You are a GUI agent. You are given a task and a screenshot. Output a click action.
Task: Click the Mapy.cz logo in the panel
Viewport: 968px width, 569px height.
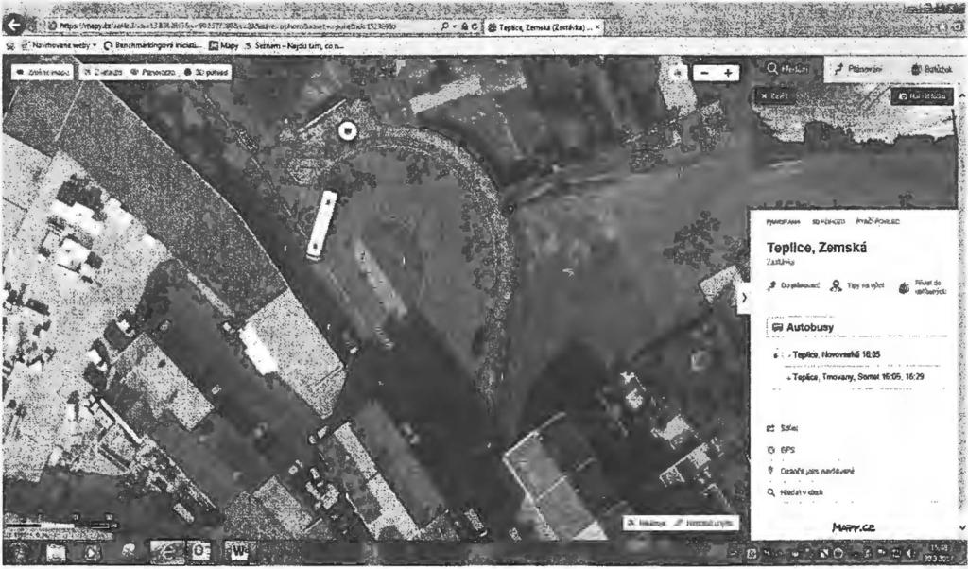pos(854,527)
